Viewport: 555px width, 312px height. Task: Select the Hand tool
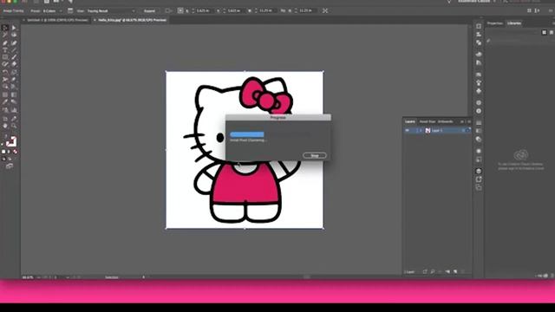point(5,126)
